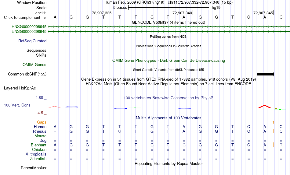290x175 pixels.
Task: Select the Mouse species label
Action: pos(40,136)
